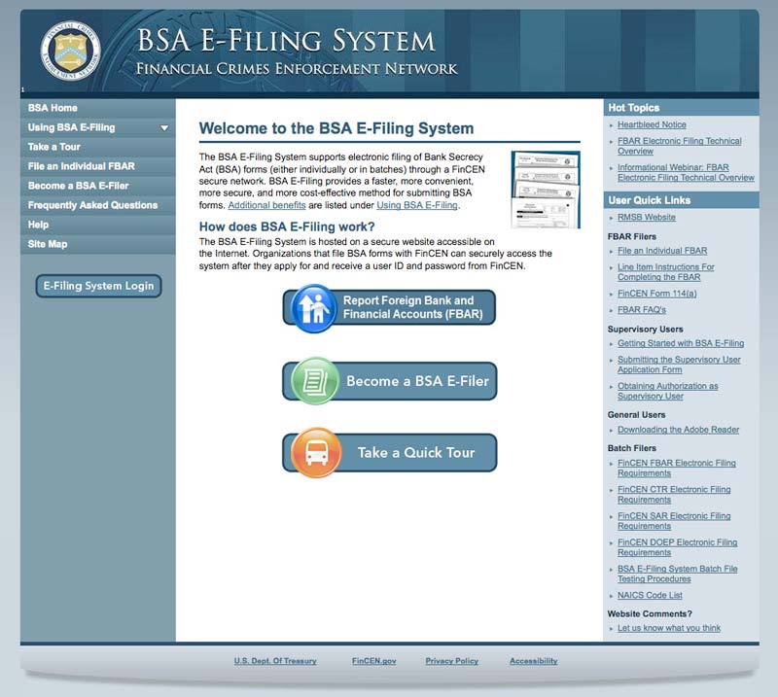778x697 pixels.
Task: Click the Batch Filers subheading
Action: pyautogui.click(x=631, y=448)
